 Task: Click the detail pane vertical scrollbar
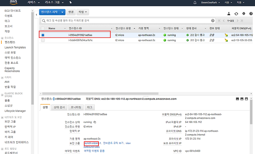pyautogui.click(x=251, y=112)
